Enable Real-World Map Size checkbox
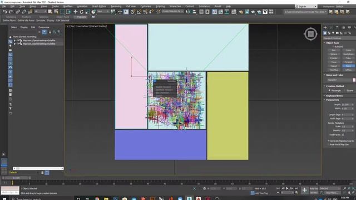Image resolution: width=356 pixels, height=200 pixels. click(x=329, y=144)
